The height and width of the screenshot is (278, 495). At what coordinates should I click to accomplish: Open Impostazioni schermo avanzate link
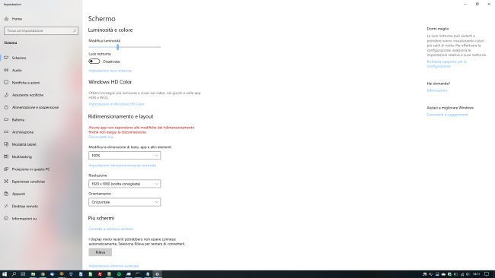113,266
